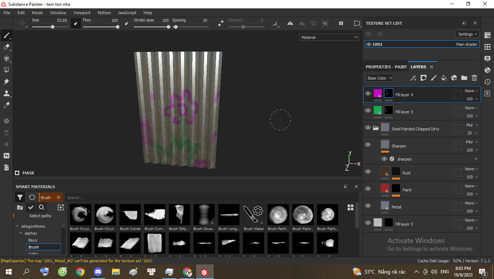
Task: Click the import resource icon above Select paths
Action: [x=60, y=207]
